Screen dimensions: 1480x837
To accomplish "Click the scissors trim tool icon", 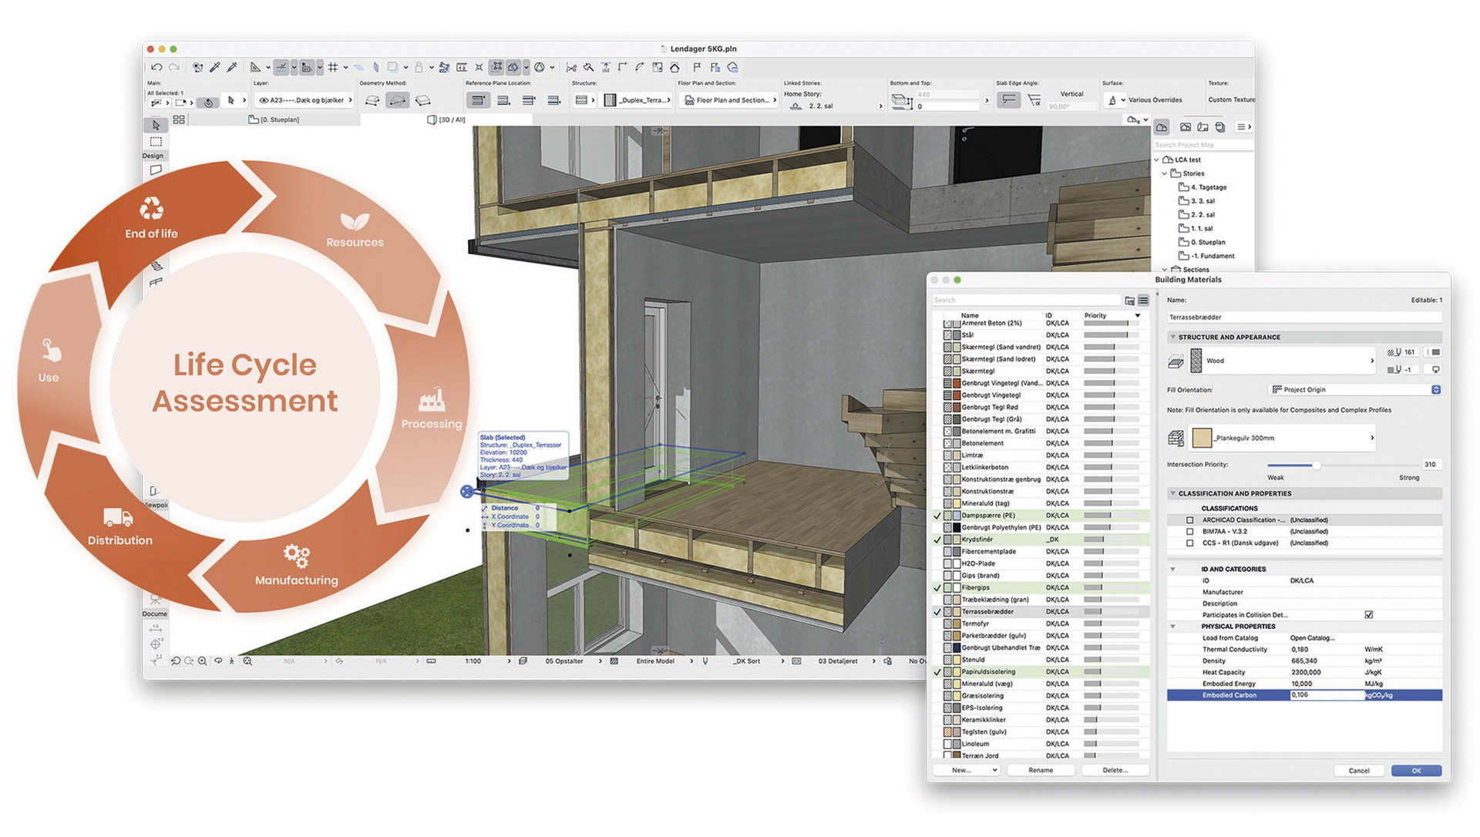I will [572, 67].
